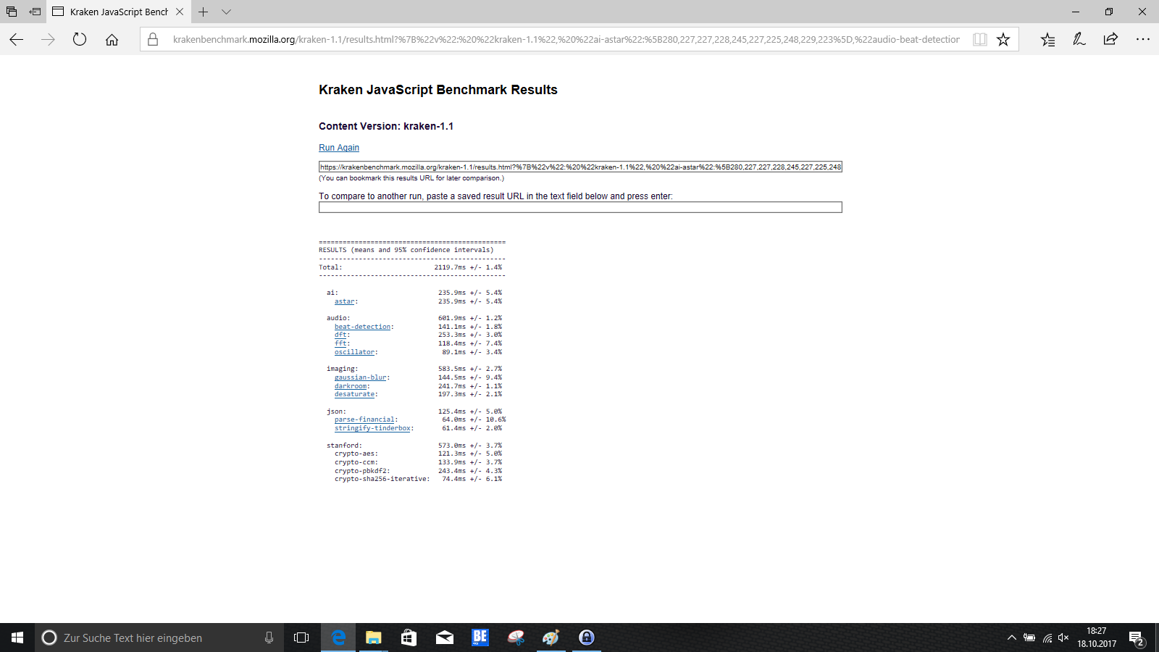Open the Edge Settings and more menu
Screen dimensions: 1159x652
pyautogui.click(x=1142, y=40)
